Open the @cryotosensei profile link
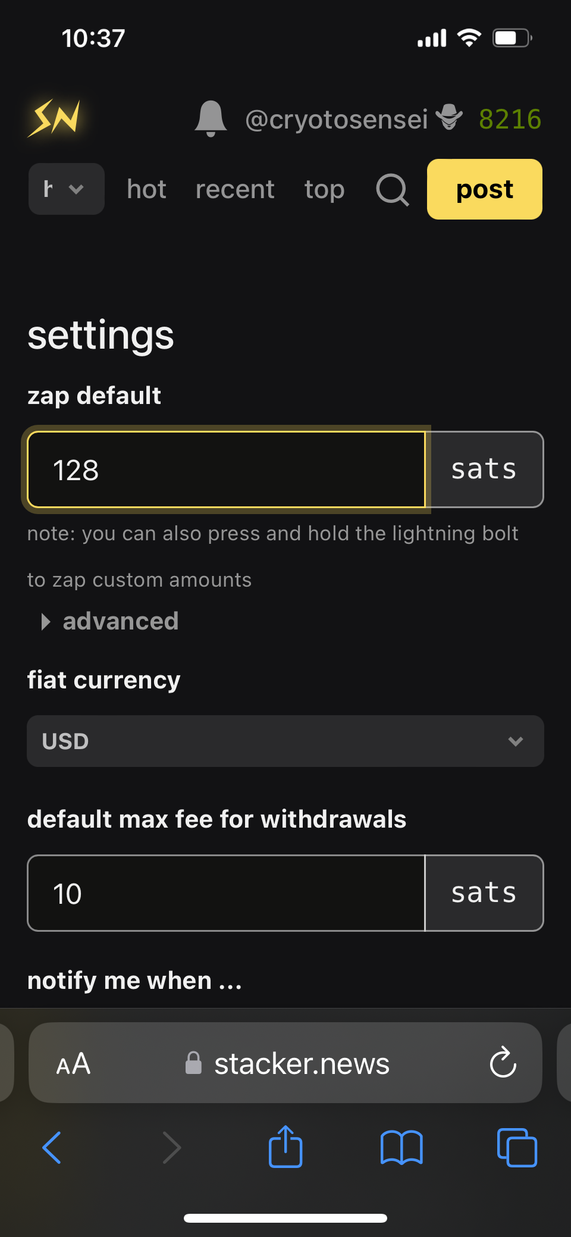This screenshot has height=1237, width=571. [x=337, y=120]
